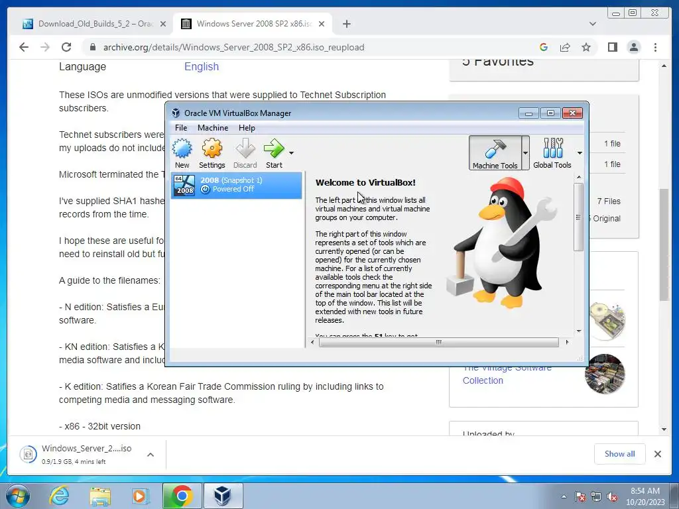679x509 pixels.
Task: Click the Google icon in address bar
Action: tap(544, 47)
